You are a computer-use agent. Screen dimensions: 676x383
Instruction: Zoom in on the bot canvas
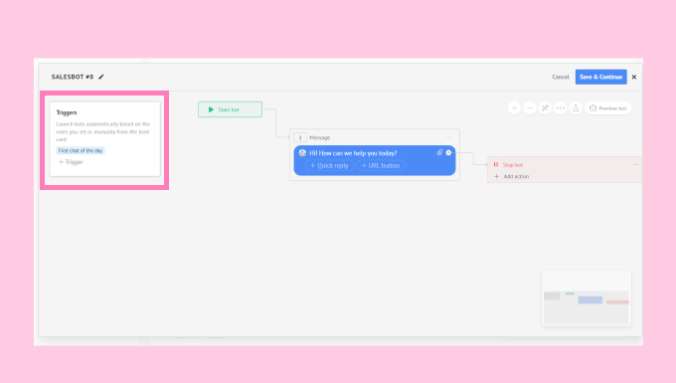[514, 108]
